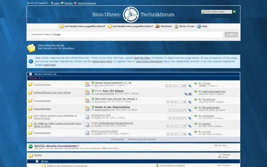This screenshot has height=167, width=267.
Task: Click Threads of the last 24 hours
Action: coord(142,139)
